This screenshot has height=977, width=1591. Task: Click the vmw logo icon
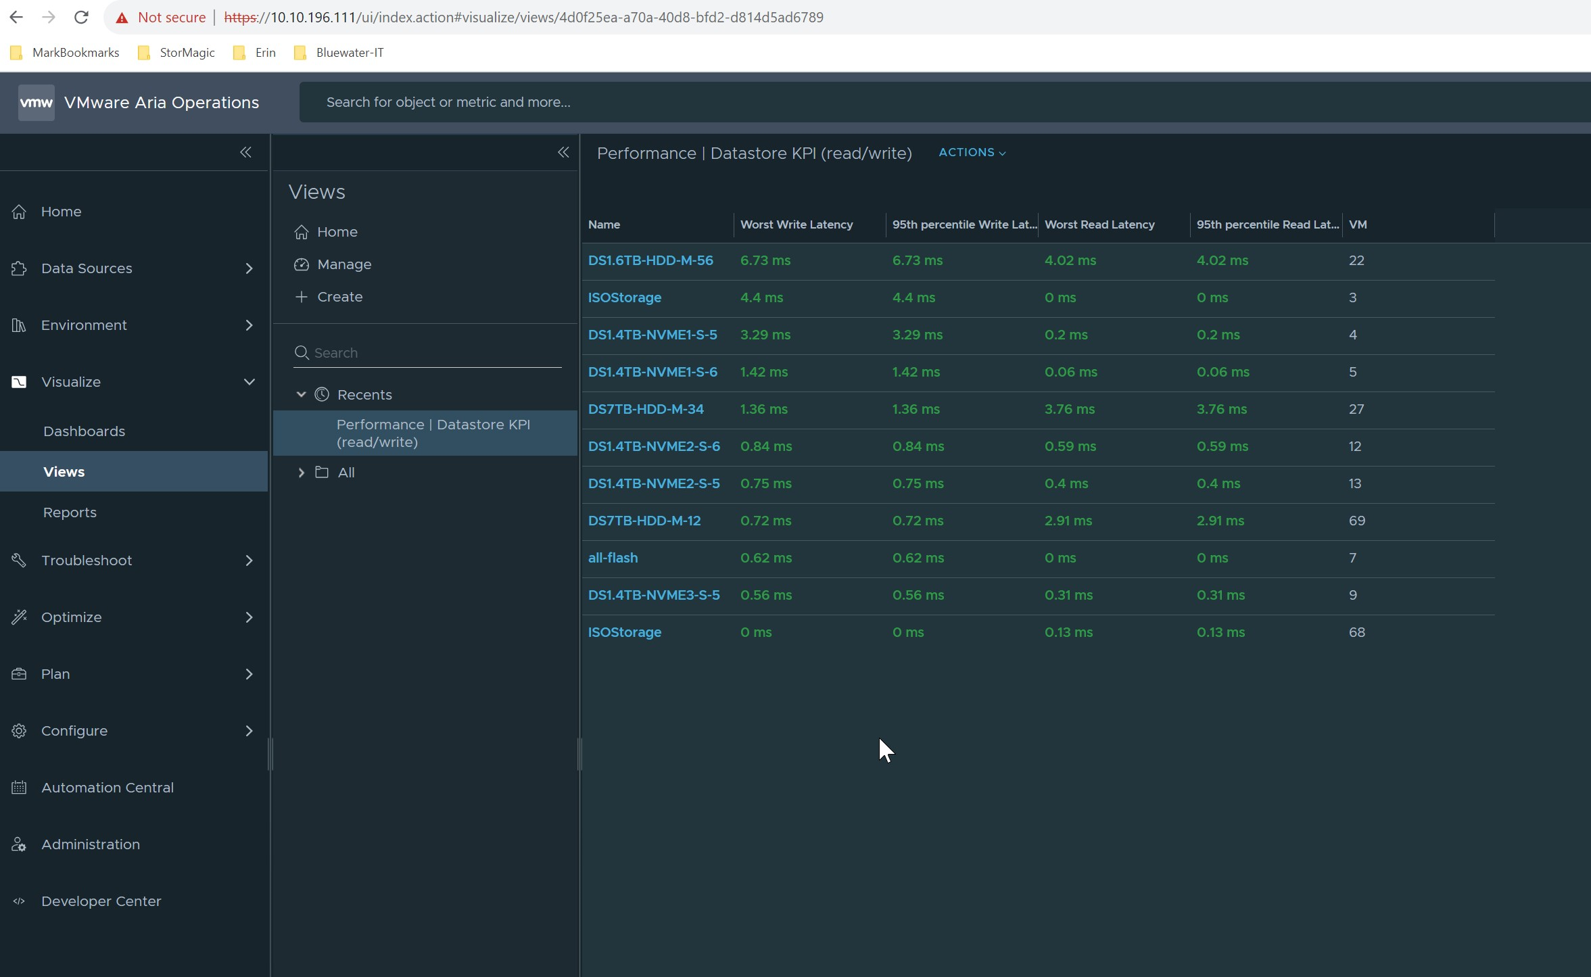pos(36,103)
